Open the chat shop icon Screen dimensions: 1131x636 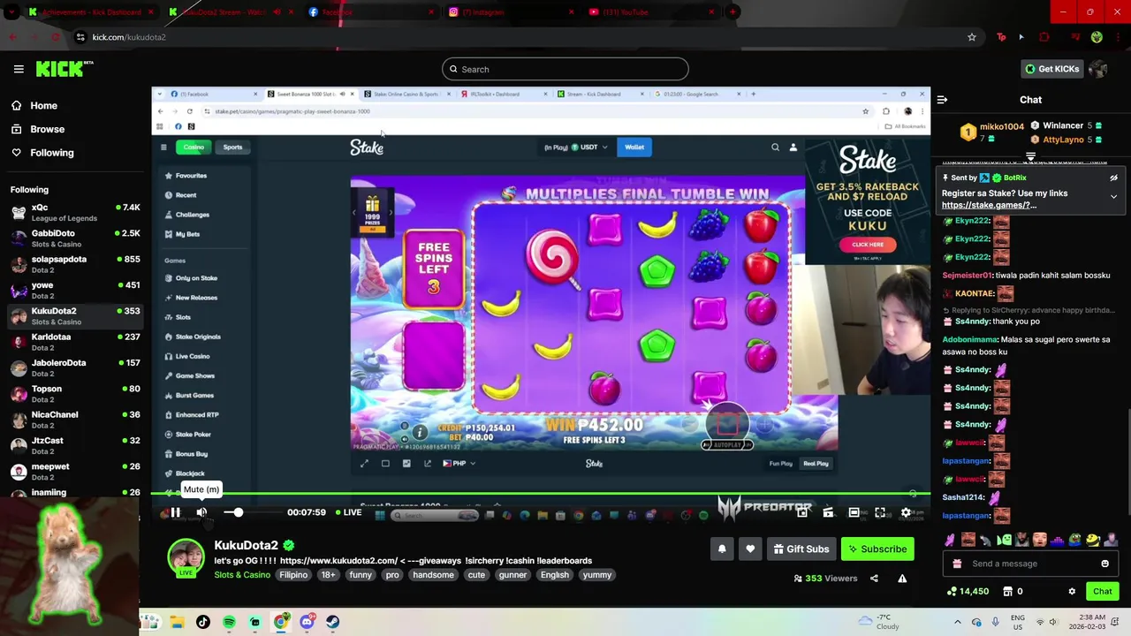click(1008, 591)
